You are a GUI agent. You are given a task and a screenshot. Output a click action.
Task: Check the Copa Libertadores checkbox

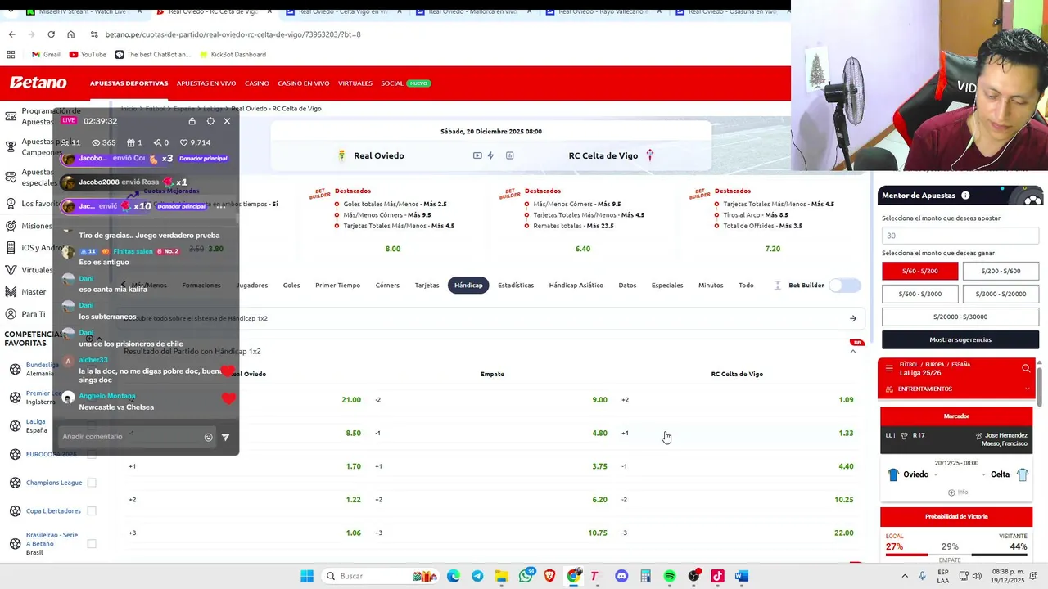[x=92, y=511]
